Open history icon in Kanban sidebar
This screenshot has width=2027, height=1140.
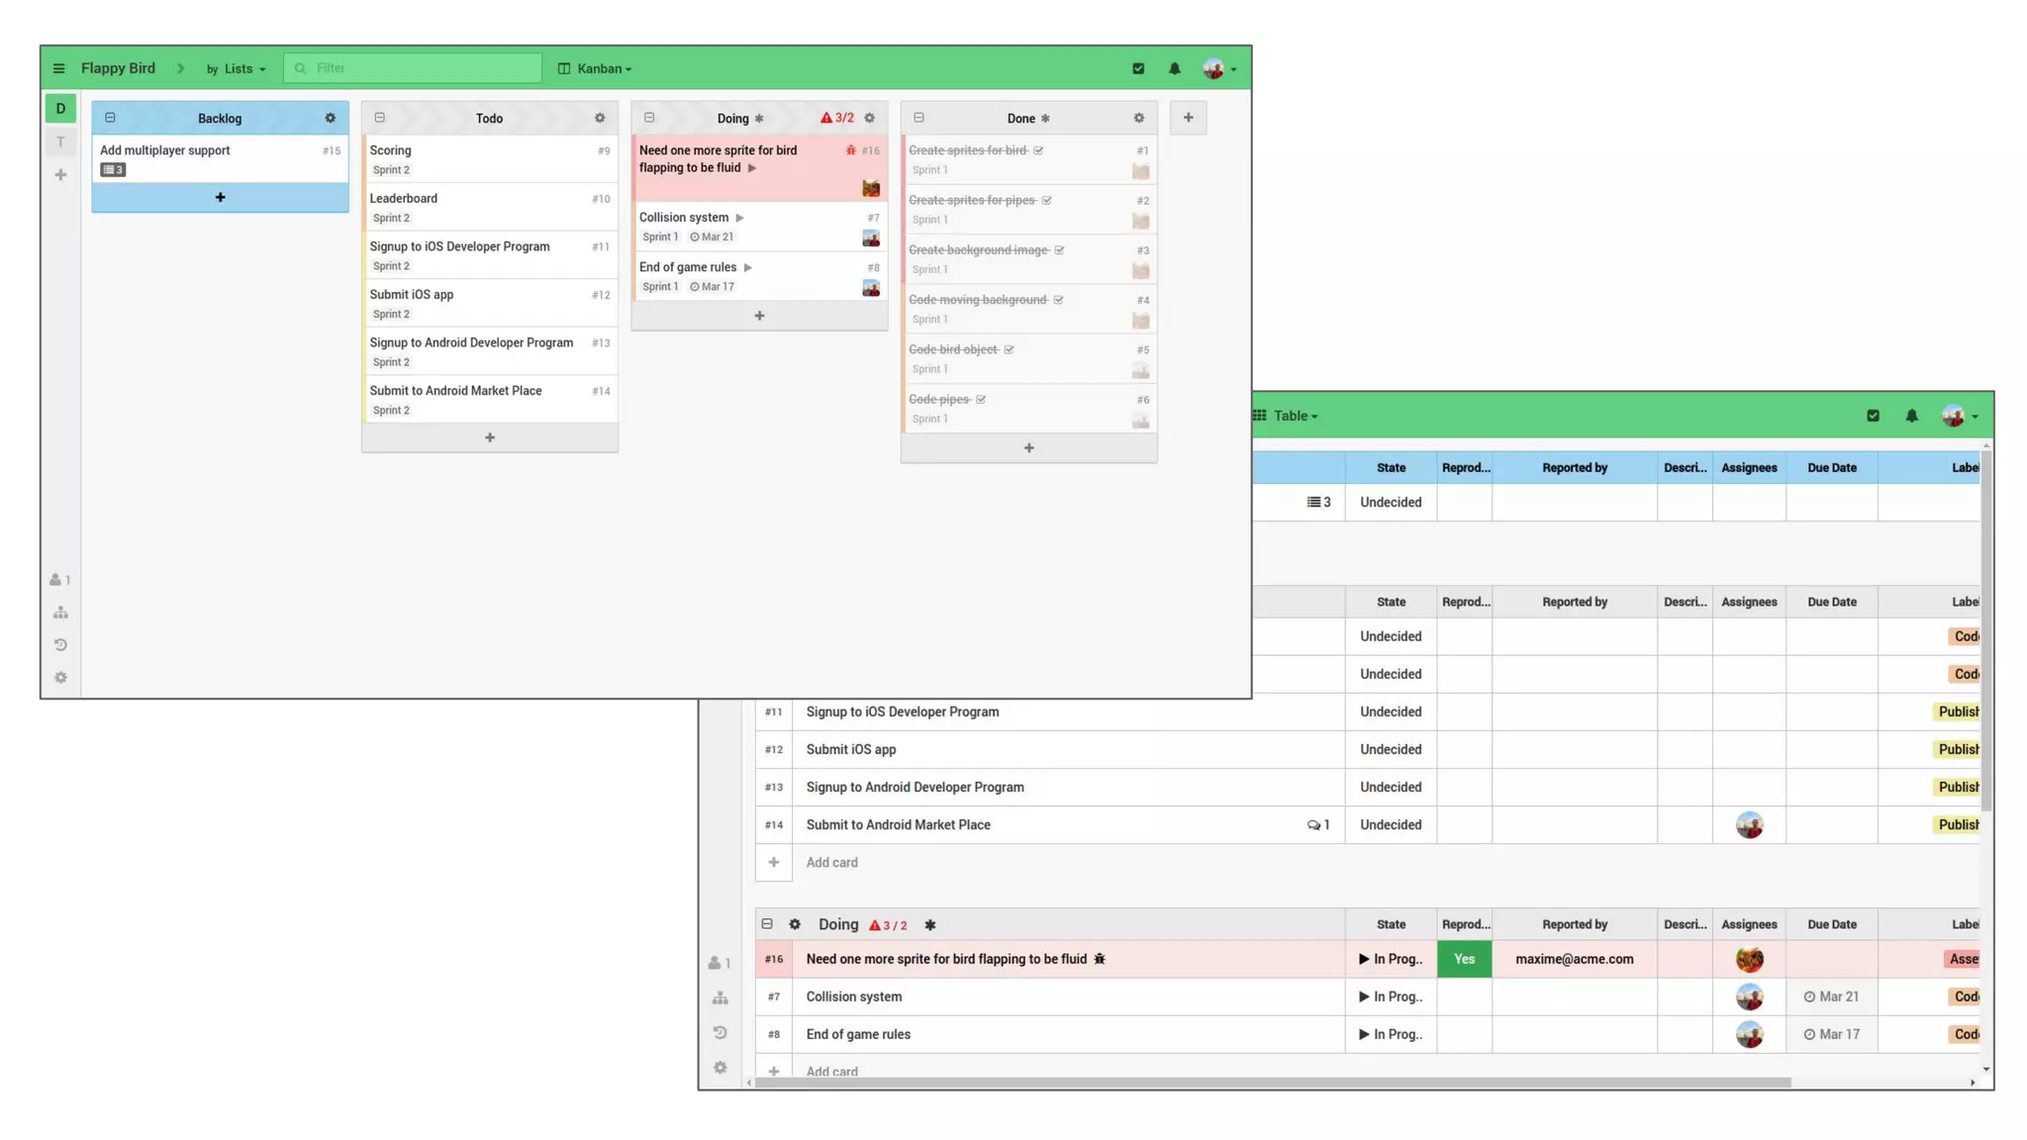pos(60,645)
